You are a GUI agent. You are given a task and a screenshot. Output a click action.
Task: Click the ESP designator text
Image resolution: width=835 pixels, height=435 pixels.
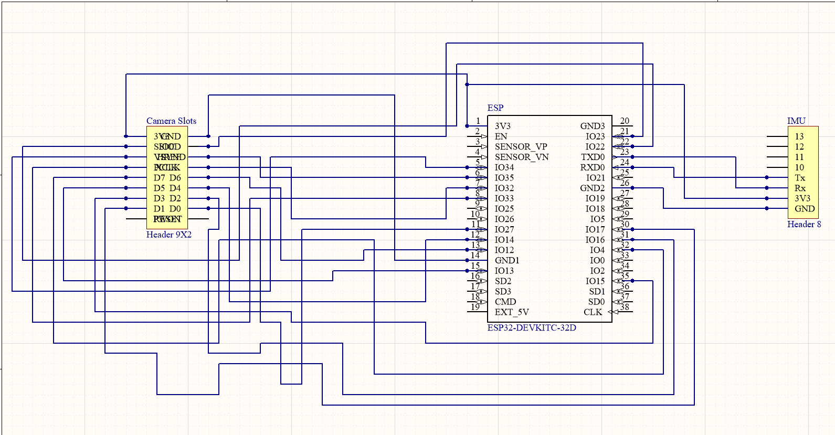tap(495, 108)
